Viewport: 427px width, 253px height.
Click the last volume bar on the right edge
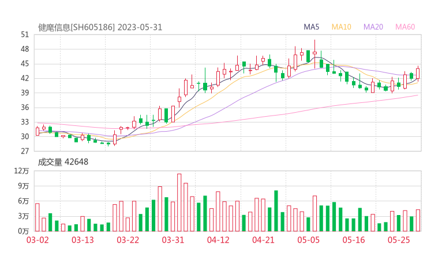click(x=418, y=220)
